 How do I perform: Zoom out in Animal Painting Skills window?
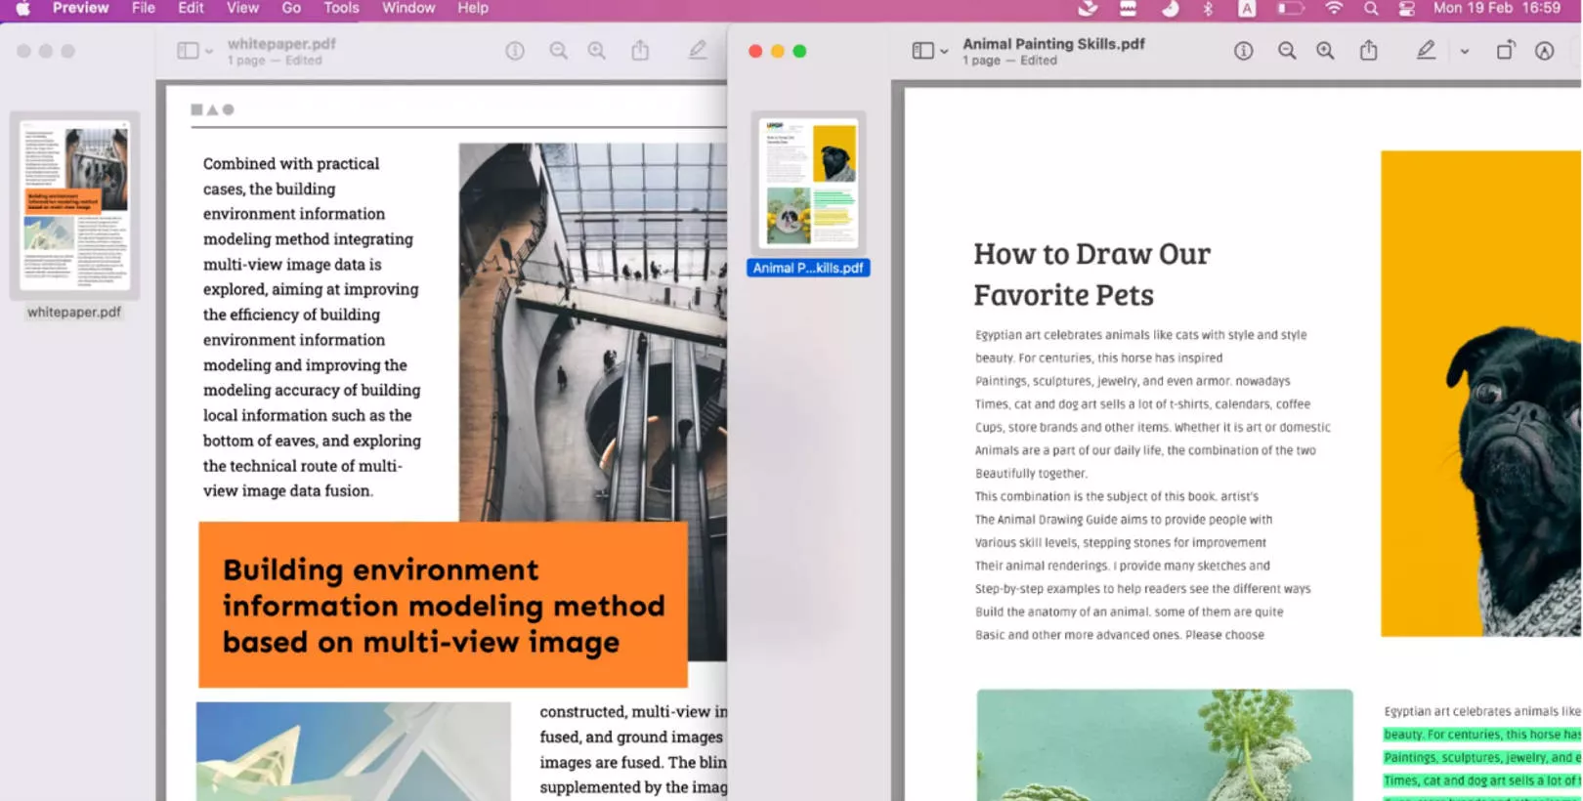pos(1287,51)
